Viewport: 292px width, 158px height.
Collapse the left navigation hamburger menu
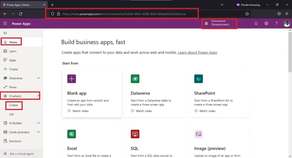pos(5,33)
